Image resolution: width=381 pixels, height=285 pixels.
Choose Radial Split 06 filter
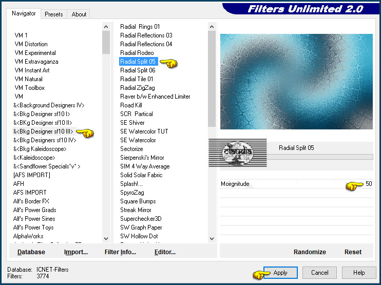click(138, 70)
